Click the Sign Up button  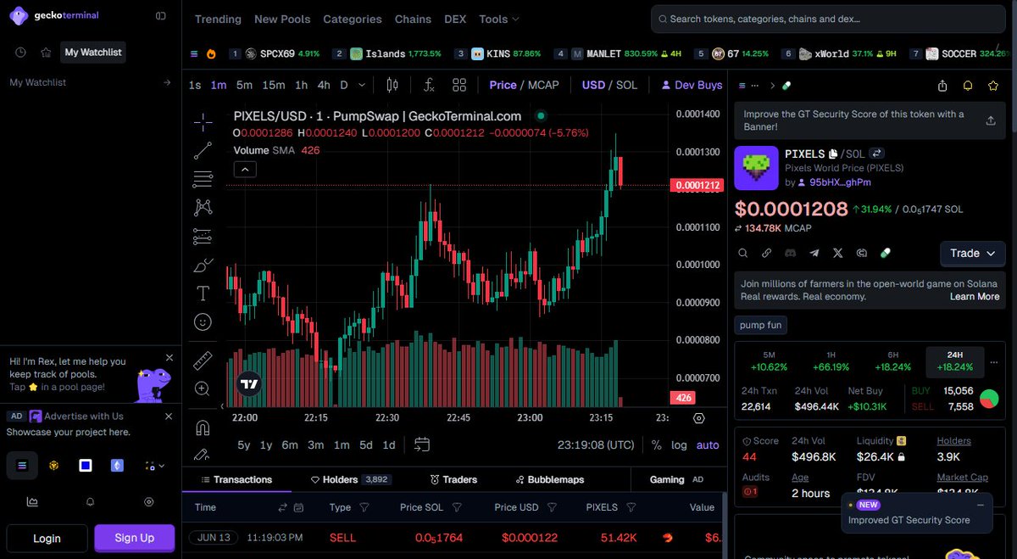pyautogui.click(x=135, y=538)
